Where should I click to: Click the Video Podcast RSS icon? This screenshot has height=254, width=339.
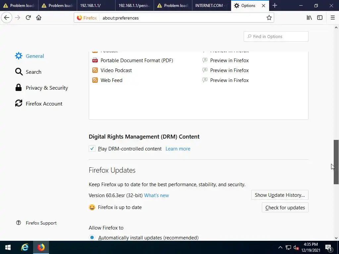[95, 70]
